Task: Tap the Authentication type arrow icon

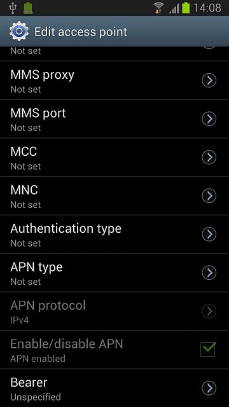Action: coord(209,234)
